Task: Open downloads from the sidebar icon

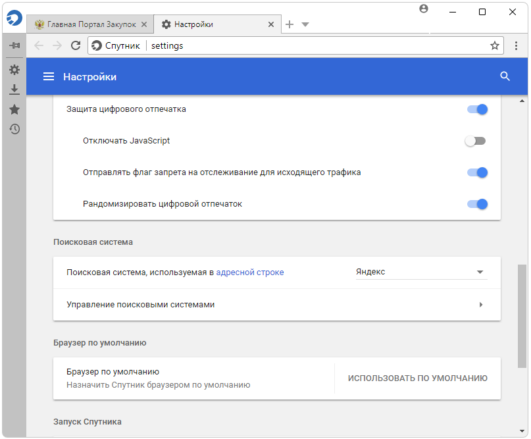Action: click(x=14, y=90)
